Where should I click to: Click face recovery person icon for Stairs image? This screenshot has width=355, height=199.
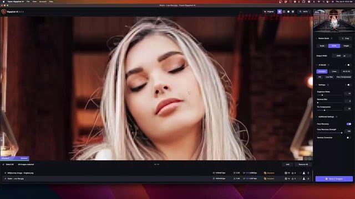click(x=304, y=179)
